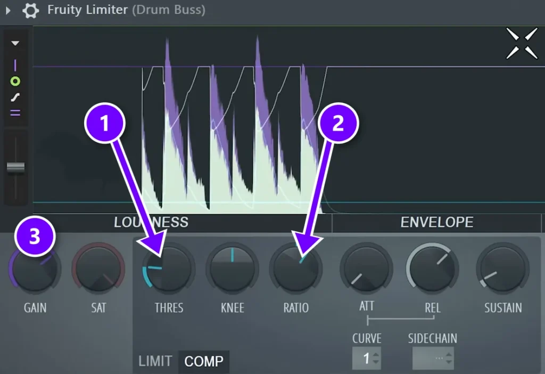Toggle the purple double-line level markers

tap(15, 113)
